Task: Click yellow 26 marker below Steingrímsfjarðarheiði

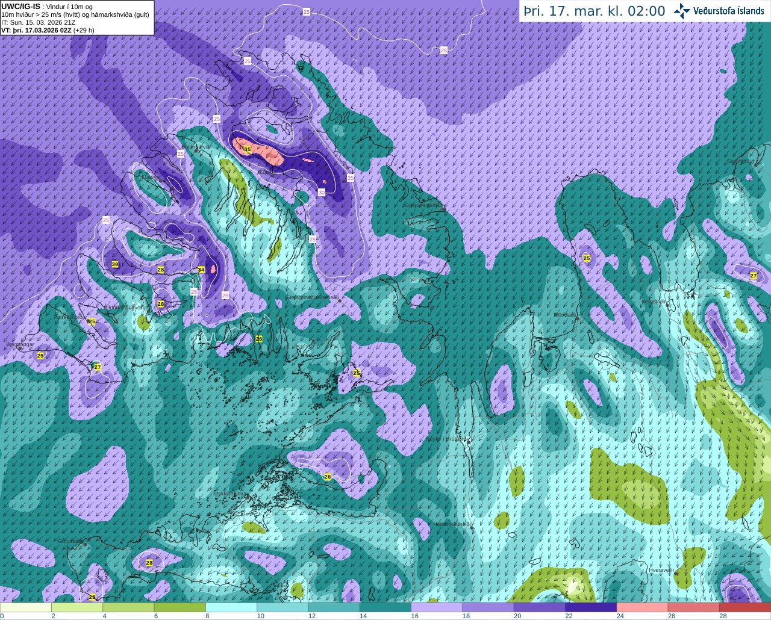Action: pos(259,339)
